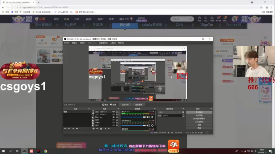The image size is (275, 154).
Task: Remove selected source with minus icon
Action: pyautogui.click(x=97, y=129)
